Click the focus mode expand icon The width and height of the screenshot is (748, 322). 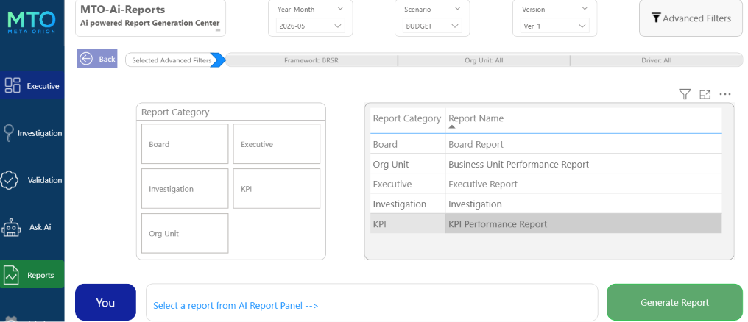705,94
